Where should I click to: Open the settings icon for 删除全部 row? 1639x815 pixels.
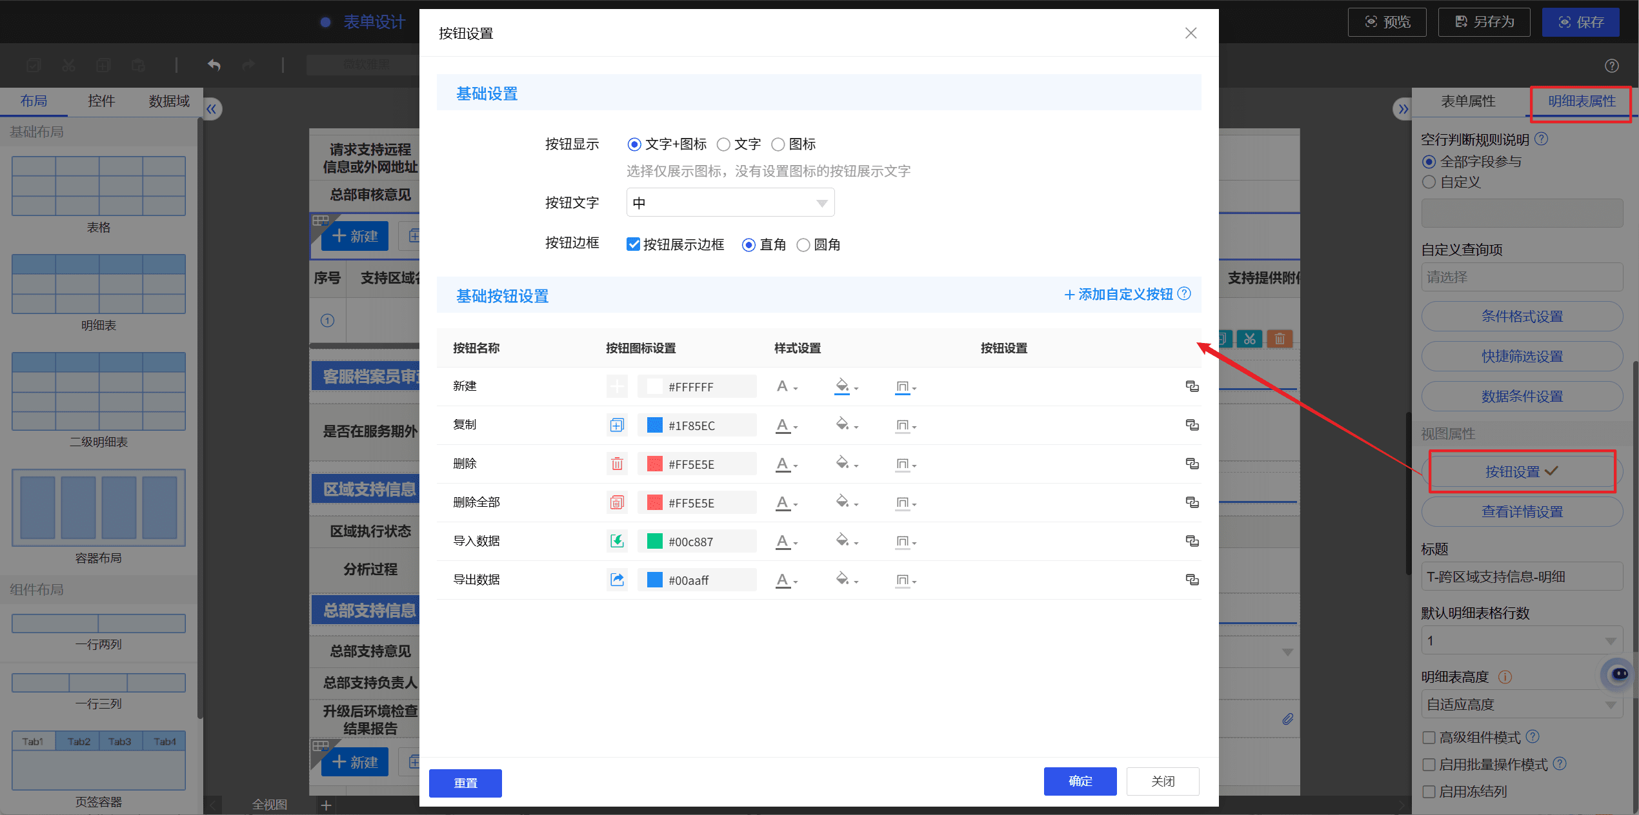[1192, 502]
